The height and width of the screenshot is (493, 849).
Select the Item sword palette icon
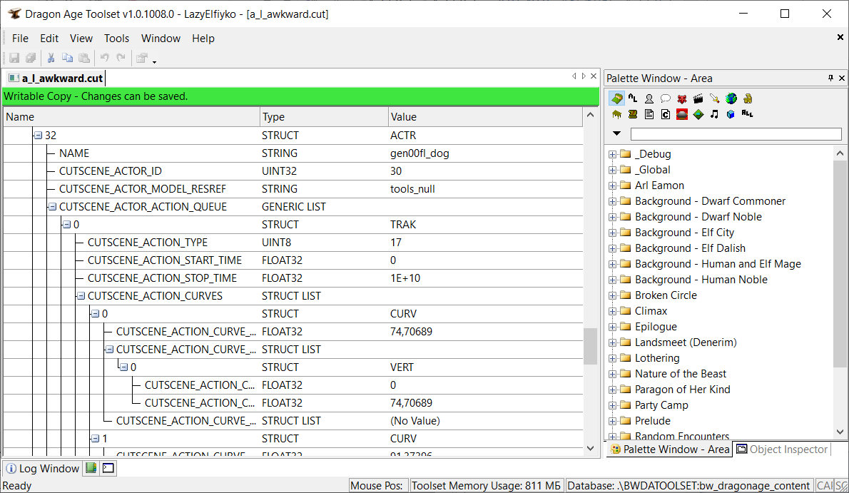[x=715, y=98]
